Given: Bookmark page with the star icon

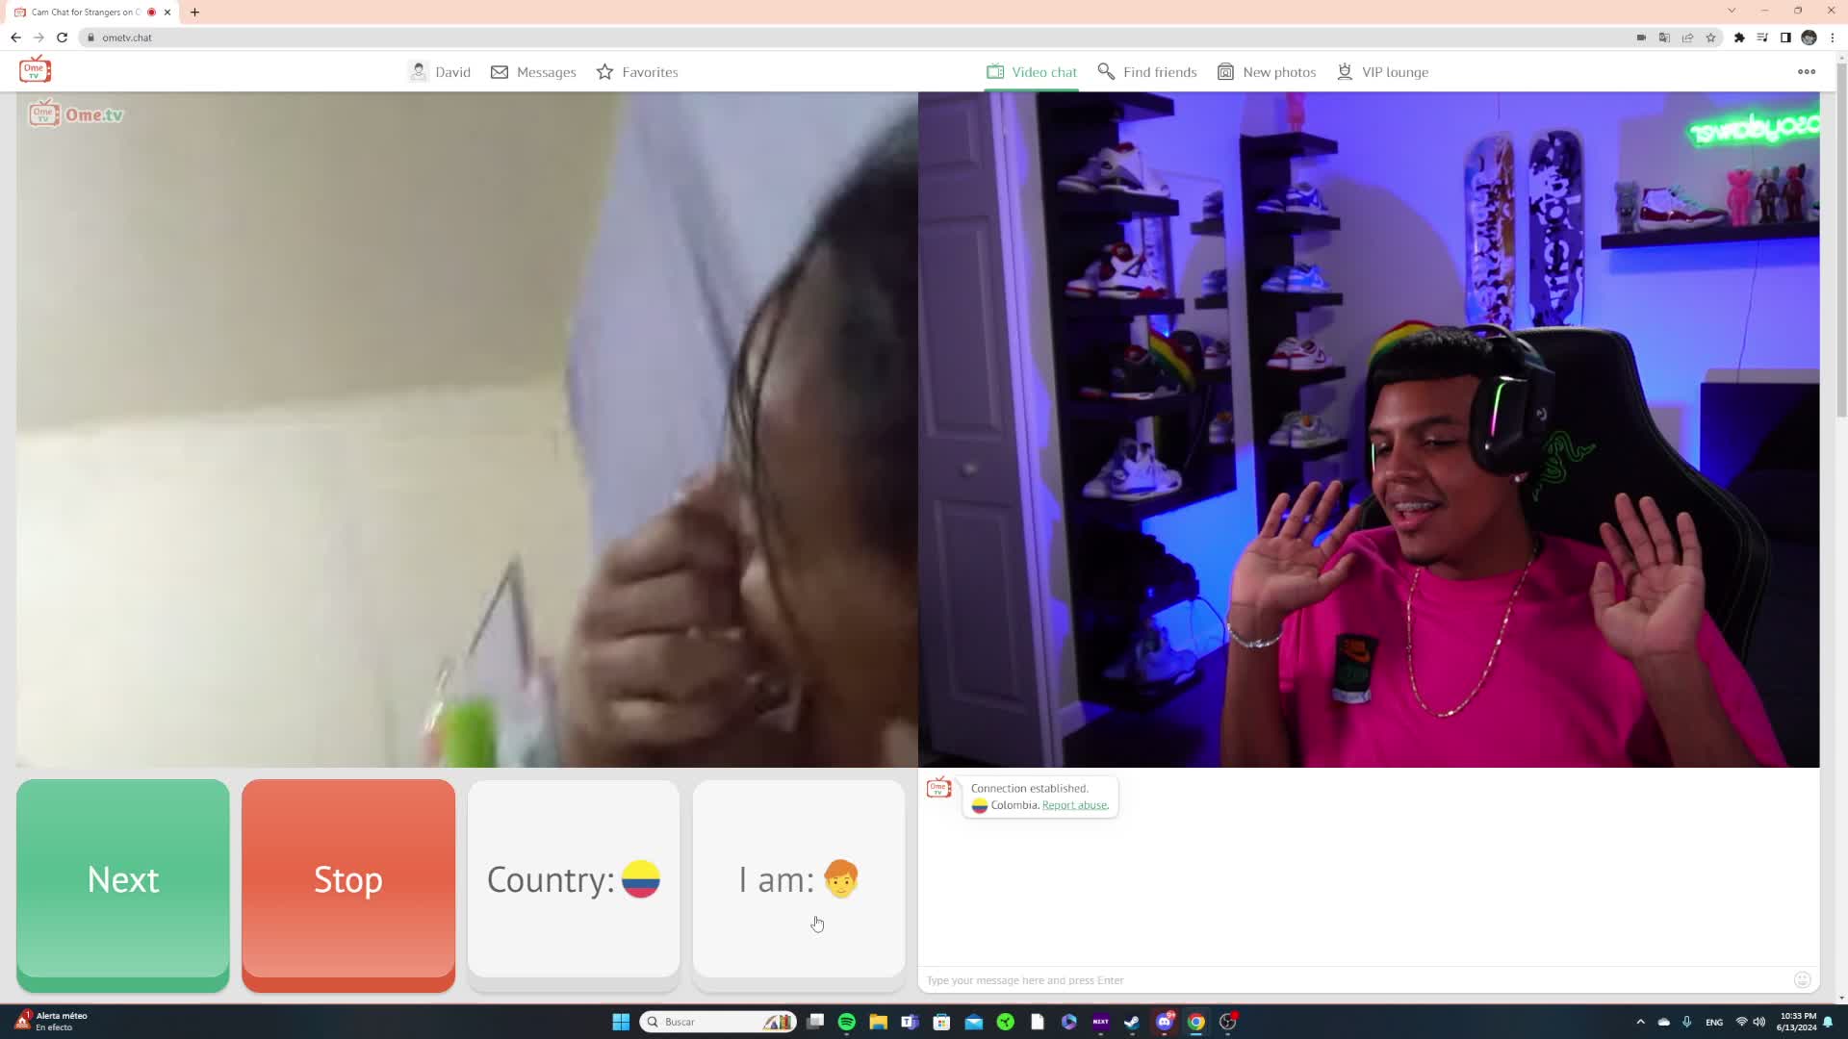Looking at the screenshot, I should (1710, 38).
